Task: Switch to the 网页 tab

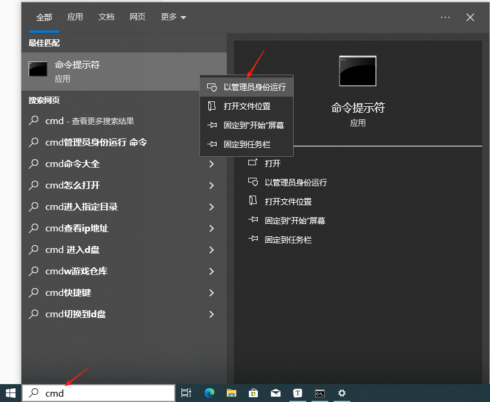Action: [x=137, y=17]
